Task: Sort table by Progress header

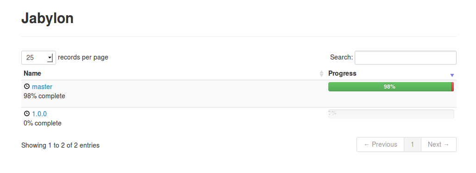Action: pos(343,73)
